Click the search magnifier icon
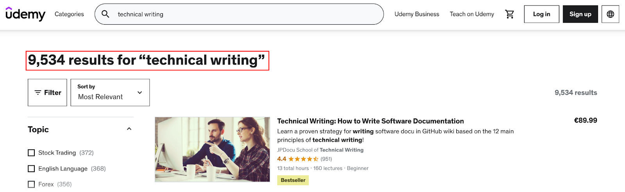Image resolution: width=625 pixels, height=192 pixels. pyautogui.click(x=105, y=14)
